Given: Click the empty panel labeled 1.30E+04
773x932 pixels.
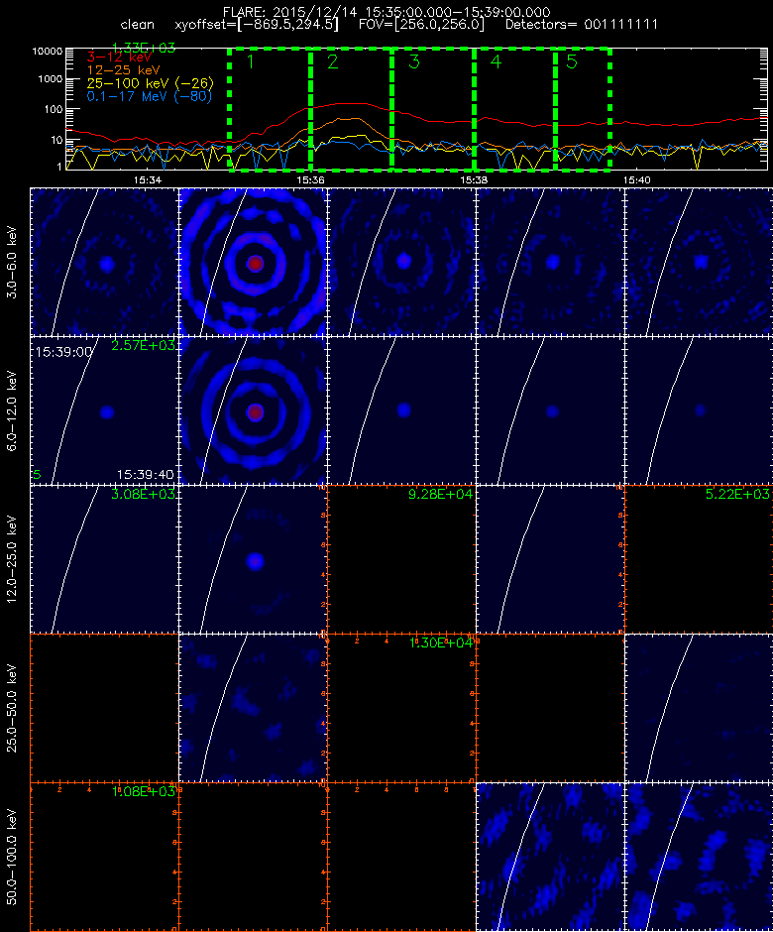Looking at the screenshot, I should [401, 708].
